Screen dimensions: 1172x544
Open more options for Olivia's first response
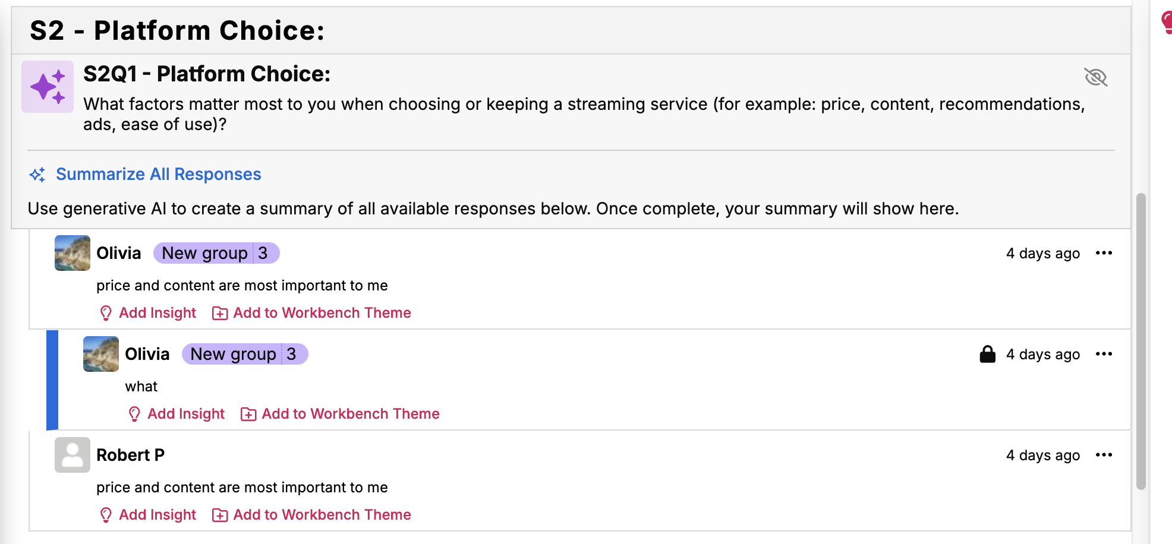[x=1104, y=253]
